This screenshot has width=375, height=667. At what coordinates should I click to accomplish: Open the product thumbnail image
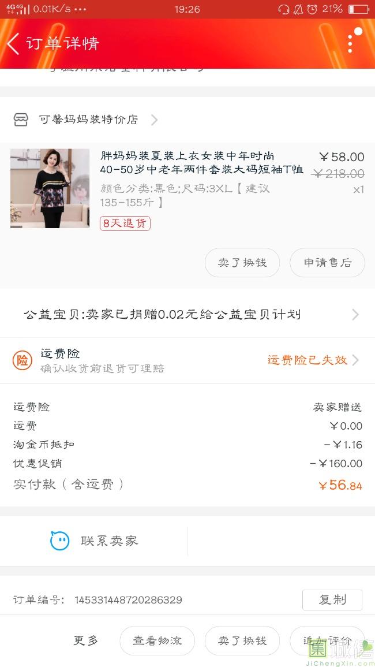[x=50, y=188]
